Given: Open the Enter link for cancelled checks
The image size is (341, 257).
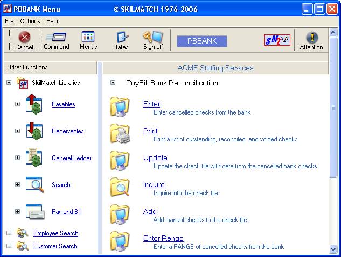Looking at the screenshot, I should pos(151,104).
